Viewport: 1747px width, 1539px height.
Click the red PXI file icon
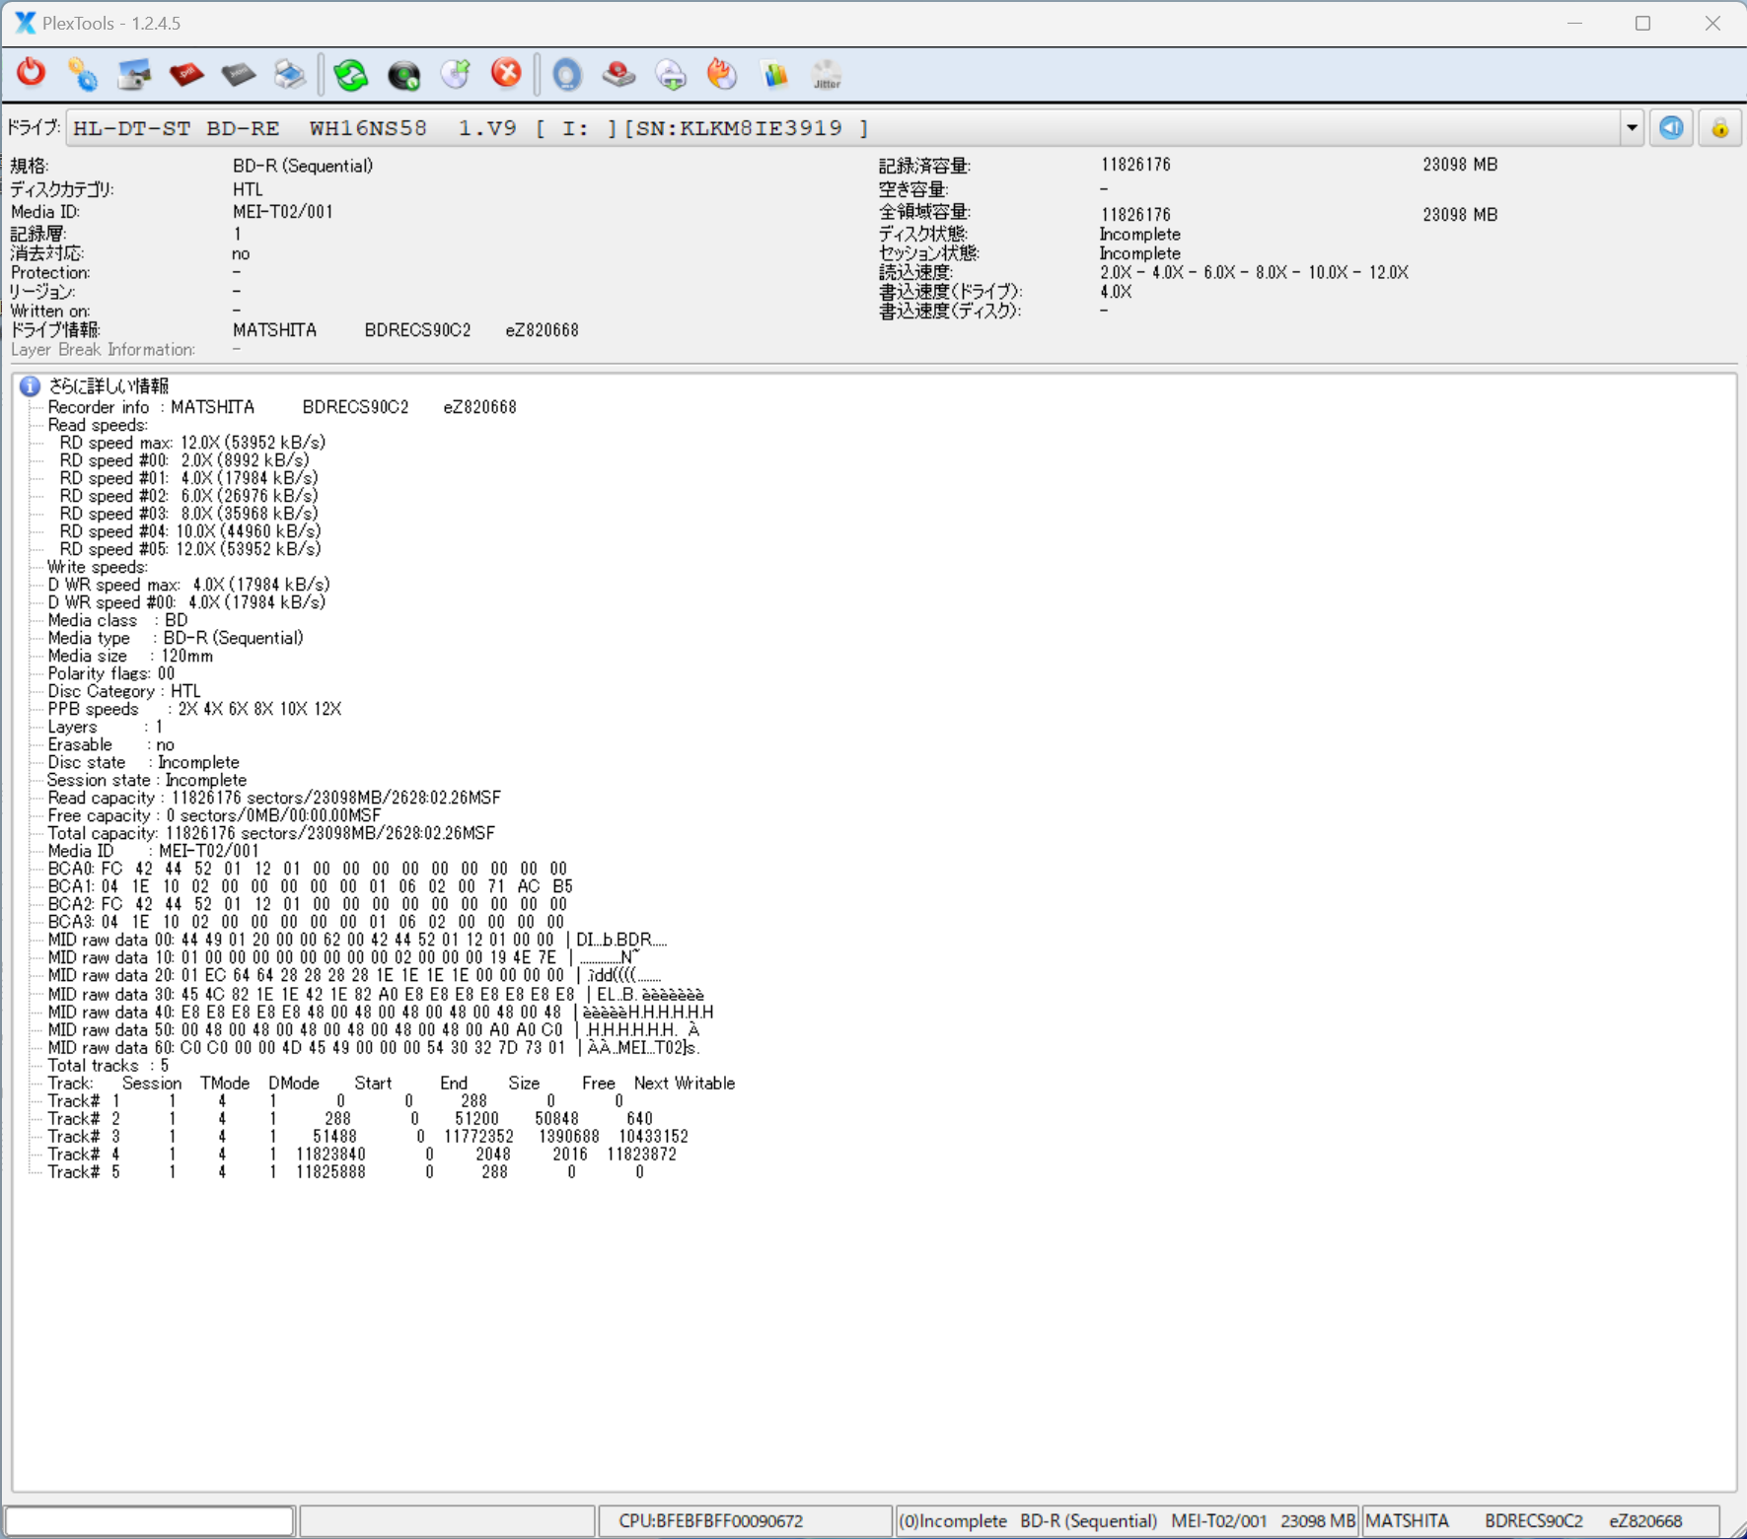click(x=186, y=74)
